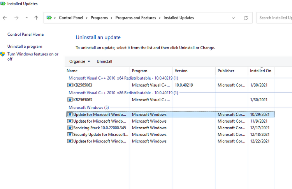Collapse the Visual C++ 2010 x86 group
292x189 pixels.
(x=123, y=93)
